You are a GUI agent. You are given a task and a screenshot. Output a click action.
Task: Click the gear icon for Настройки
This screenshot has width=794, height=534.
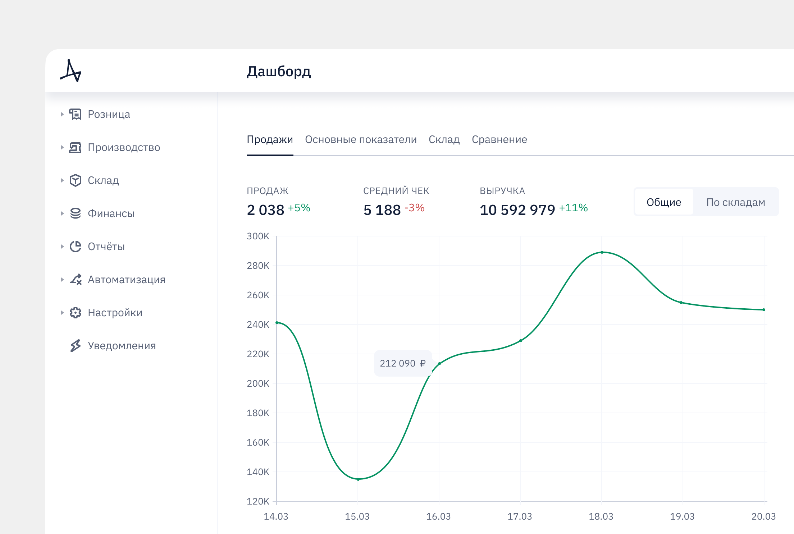click(75, 313)
